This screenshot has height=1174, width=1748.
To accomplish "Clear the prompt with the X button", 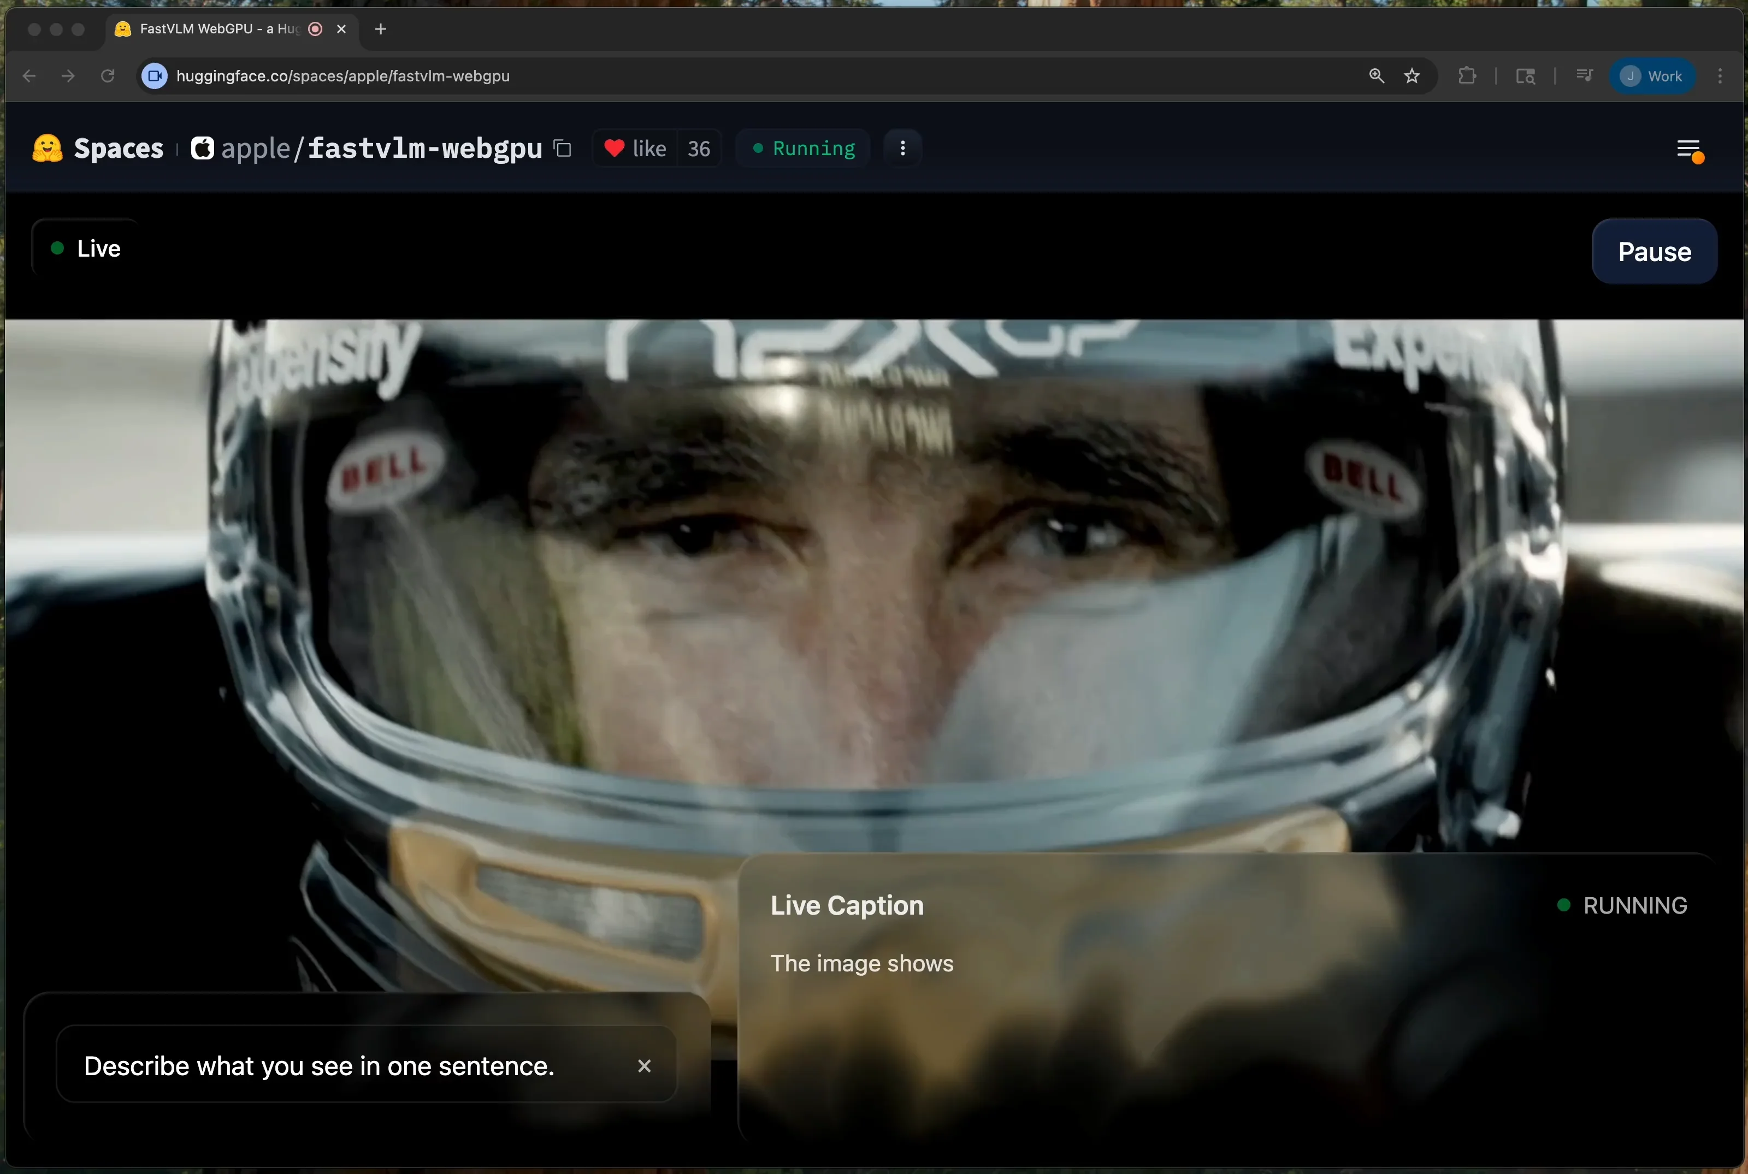I will 644,1065.
